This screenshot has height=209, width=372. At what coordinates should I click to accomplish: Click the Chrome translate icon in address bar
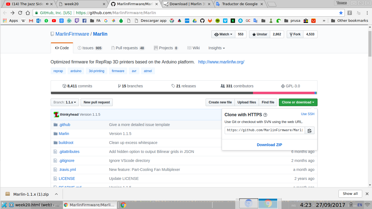359,13
